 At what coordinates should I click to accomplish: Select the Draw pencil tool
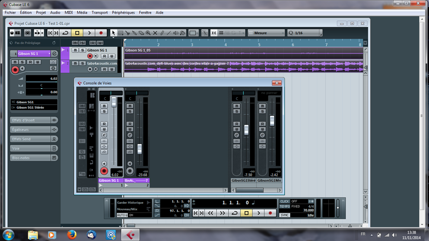[x=162, y=33]
